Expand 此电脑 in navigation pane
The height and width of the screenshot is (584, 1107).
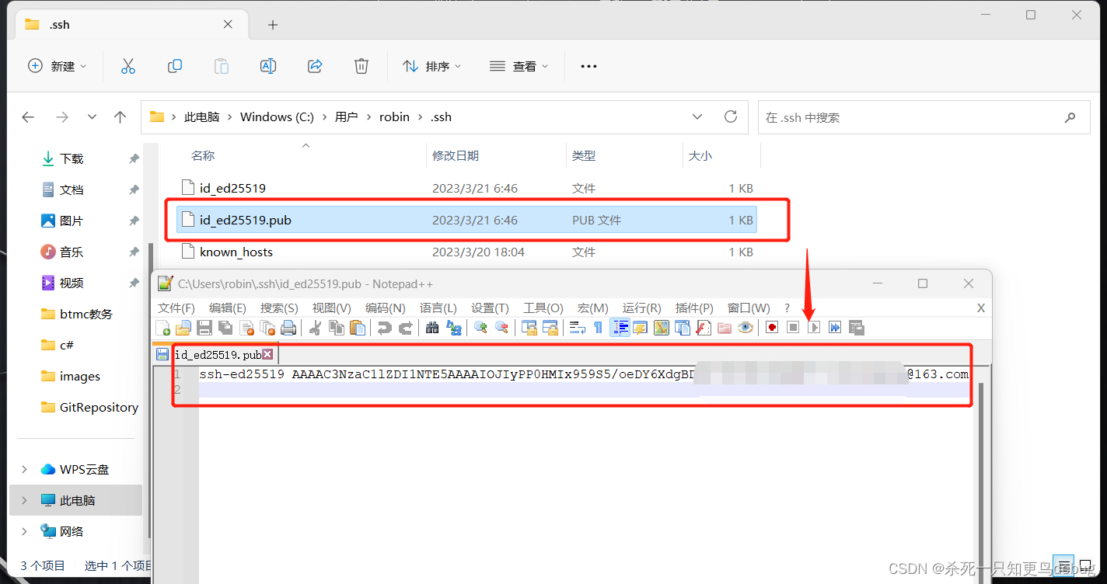[24, 500]
